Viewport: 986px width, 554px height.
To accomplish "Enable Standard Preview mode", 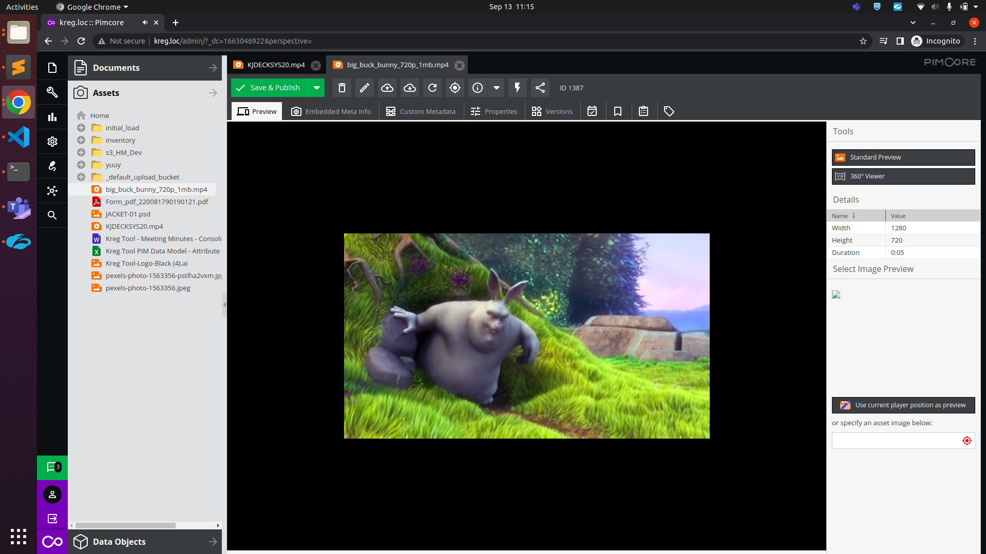I will (903, 157).
